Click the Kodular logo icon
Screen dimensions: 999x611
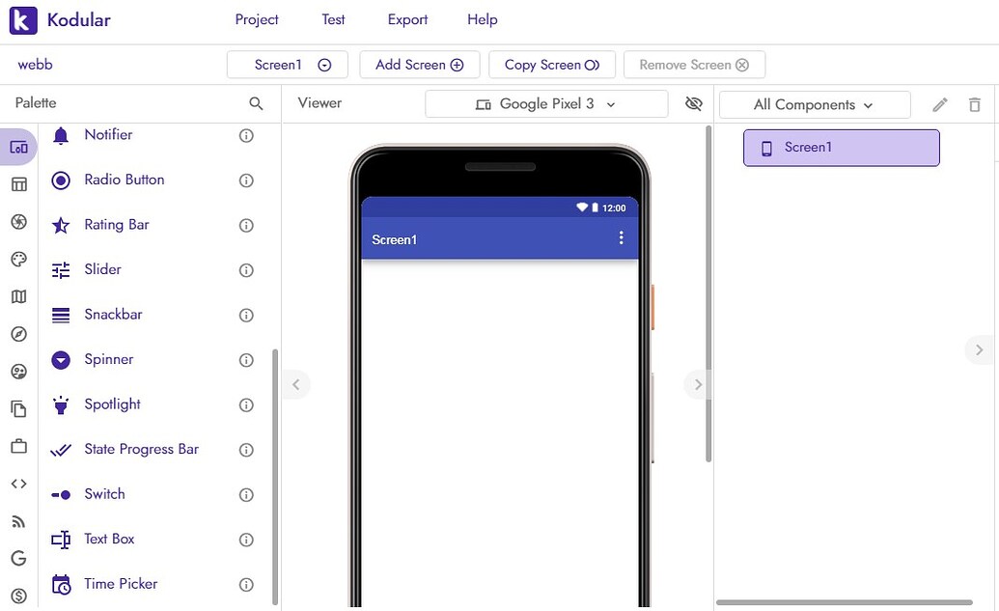pos(23,19)
